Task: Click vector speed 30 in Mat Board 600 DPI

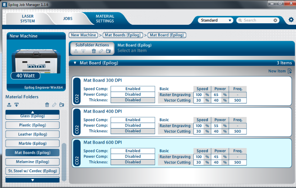Action: tap(198, 162)
